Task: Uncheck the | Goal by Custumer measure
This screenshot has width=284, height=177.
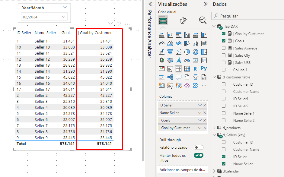Action: point(224,33)
